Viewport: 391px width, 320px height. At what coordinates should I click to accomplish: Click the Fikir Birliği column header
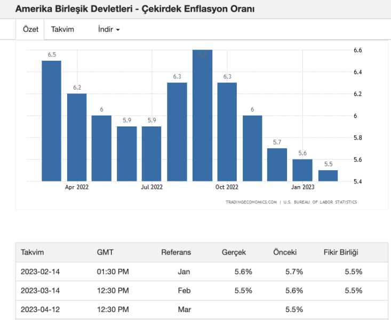pos(341,252)
